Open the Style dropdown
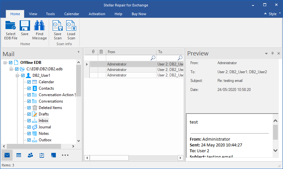The height and width of the screenshot is (169, 283). tap(275, 14)
